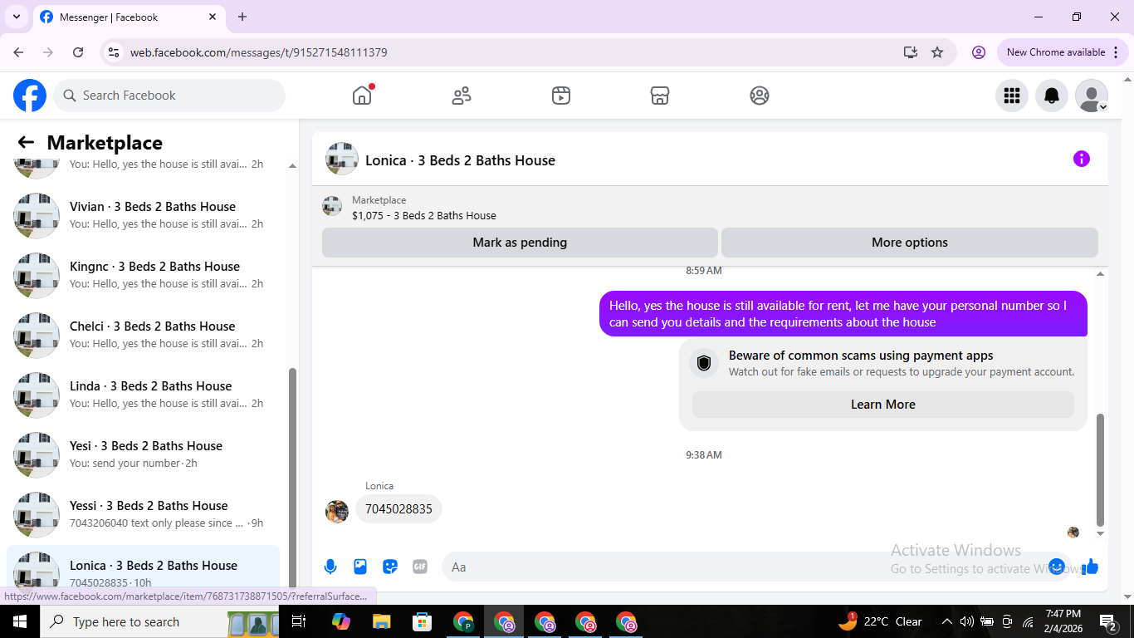Click the '$1,075 - 3 Beds 2 Baths House' listing
Viewport: 1134px width, 638px height.
point(424,215)
